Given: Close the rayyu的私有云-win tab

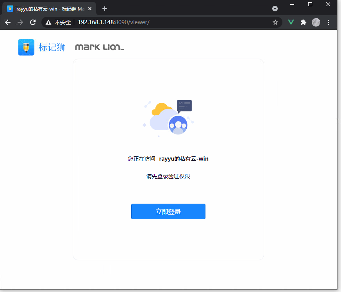Looking at the screenshot, I should pos(90,9).
